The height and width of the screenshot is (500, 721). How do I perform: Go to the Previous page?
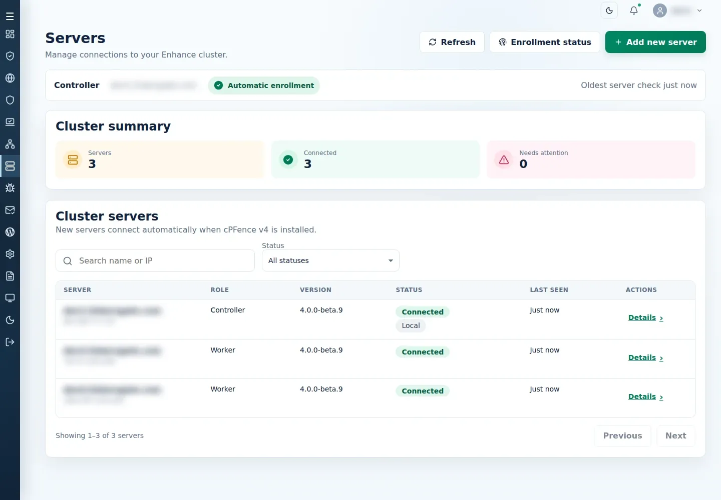tap(622, 435)
